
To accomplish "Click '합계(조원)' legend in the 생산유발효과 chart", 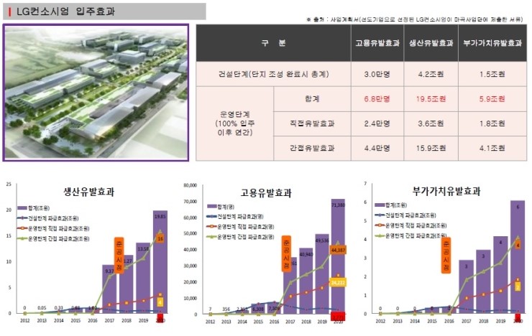I will tap(33, 208).
